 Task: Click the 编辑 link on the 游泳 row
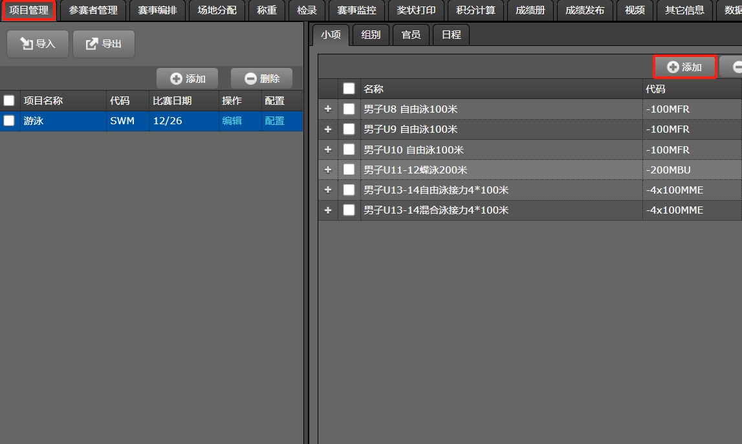coord(232,121)
